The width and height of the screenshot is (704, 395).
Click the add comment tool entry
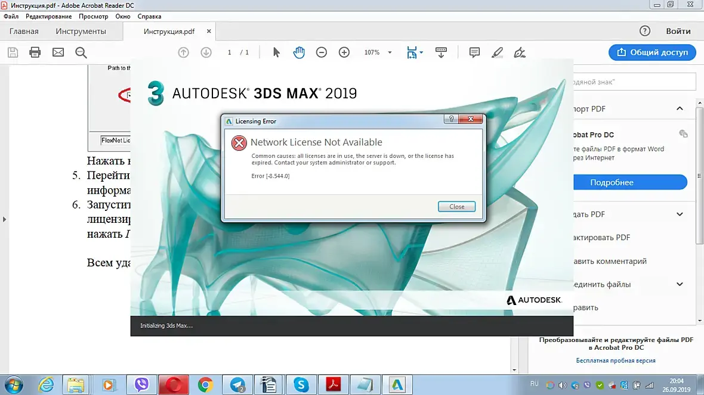coord(610,261)
